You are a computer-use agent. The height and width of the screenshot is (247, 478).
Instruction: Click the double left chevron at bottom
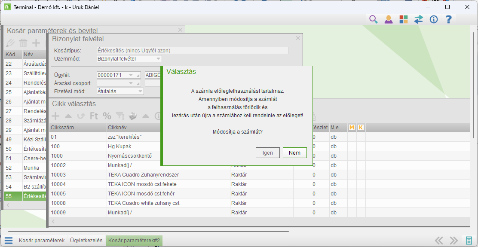(439, 241)
